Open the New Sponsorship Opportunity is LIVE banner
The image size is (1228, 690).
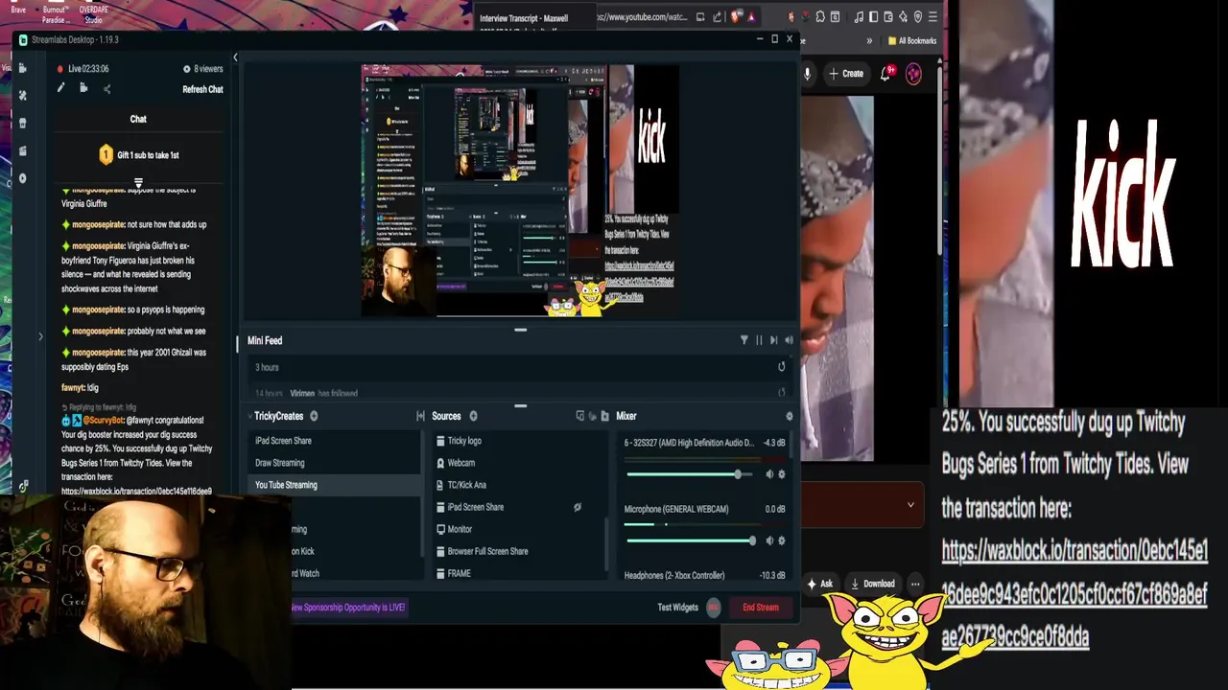click(x=348, y=608)
